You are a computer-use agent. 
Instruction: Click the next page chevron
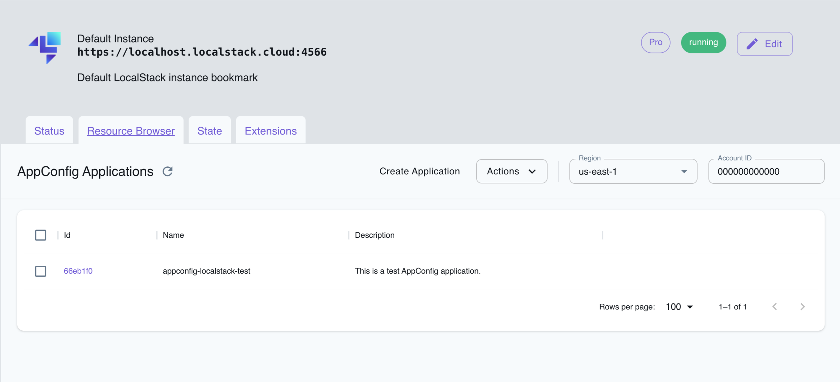(803, 306)
